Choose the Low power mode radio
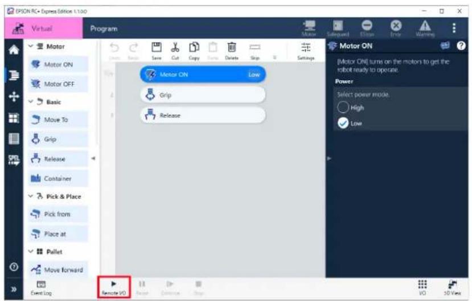The image size is (472, 301). pyautogui.click(x=343, y=123)
